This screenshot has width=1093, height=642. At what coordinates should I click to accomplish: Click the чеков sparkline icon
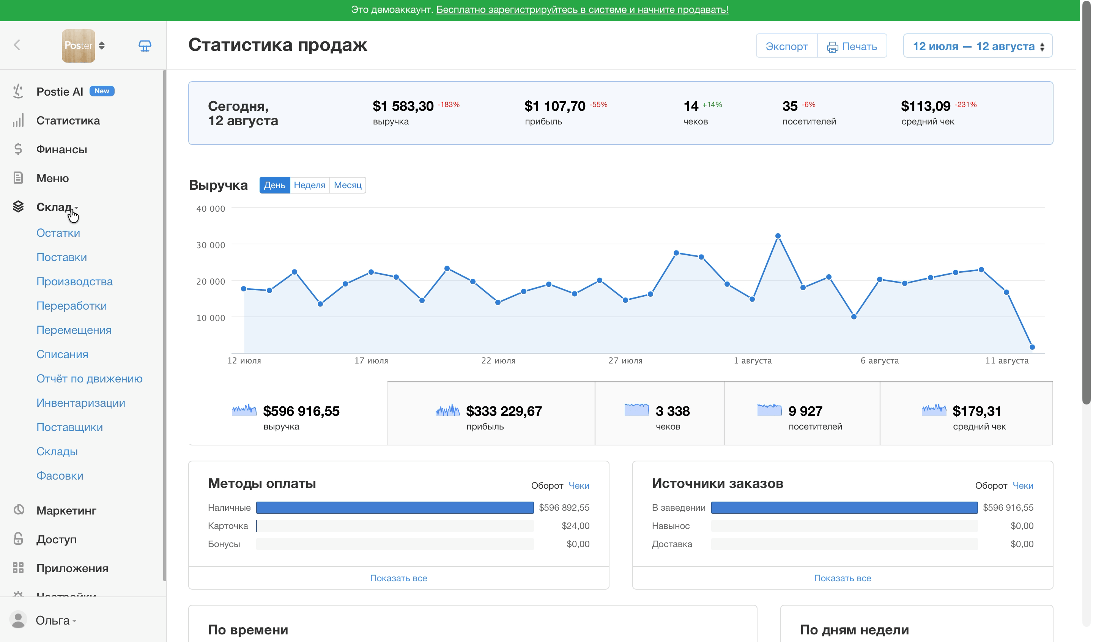click(x=637, y=410)
